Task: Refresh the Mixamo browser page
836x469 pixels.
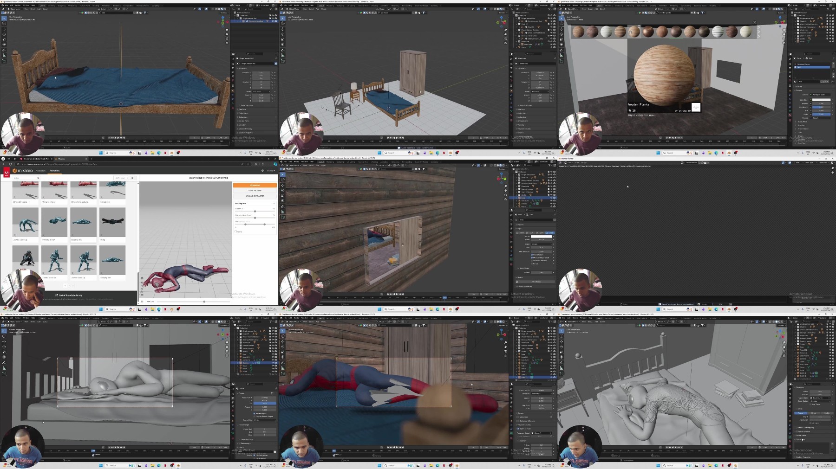Action: [10, 164]
